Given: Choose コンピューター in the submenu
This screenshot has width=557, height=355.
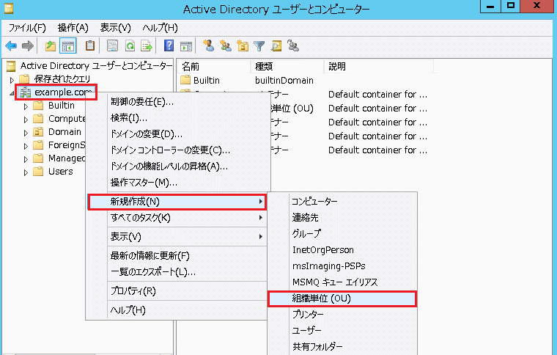Looking at the screenshot, I should 342,202.
